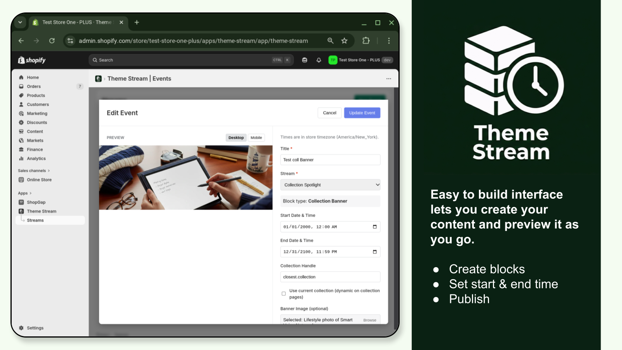Select the ShopGap app icon
The width and height of the screenshot is (622, 350).
pos(21,202)
